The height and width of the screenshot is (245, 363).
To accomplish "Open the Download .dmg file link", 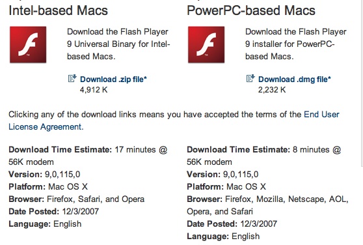I will coord(295,79).
